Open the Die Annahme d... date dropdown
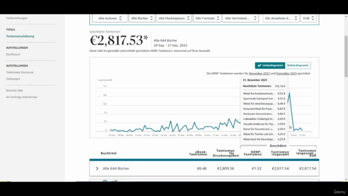 click(x=281, y=18)
